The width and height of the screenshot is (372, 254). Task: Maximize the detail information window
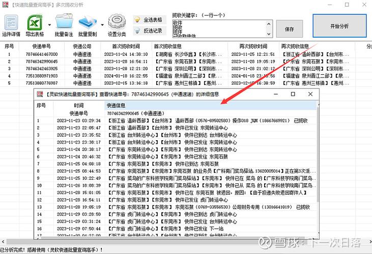point(293,94)
